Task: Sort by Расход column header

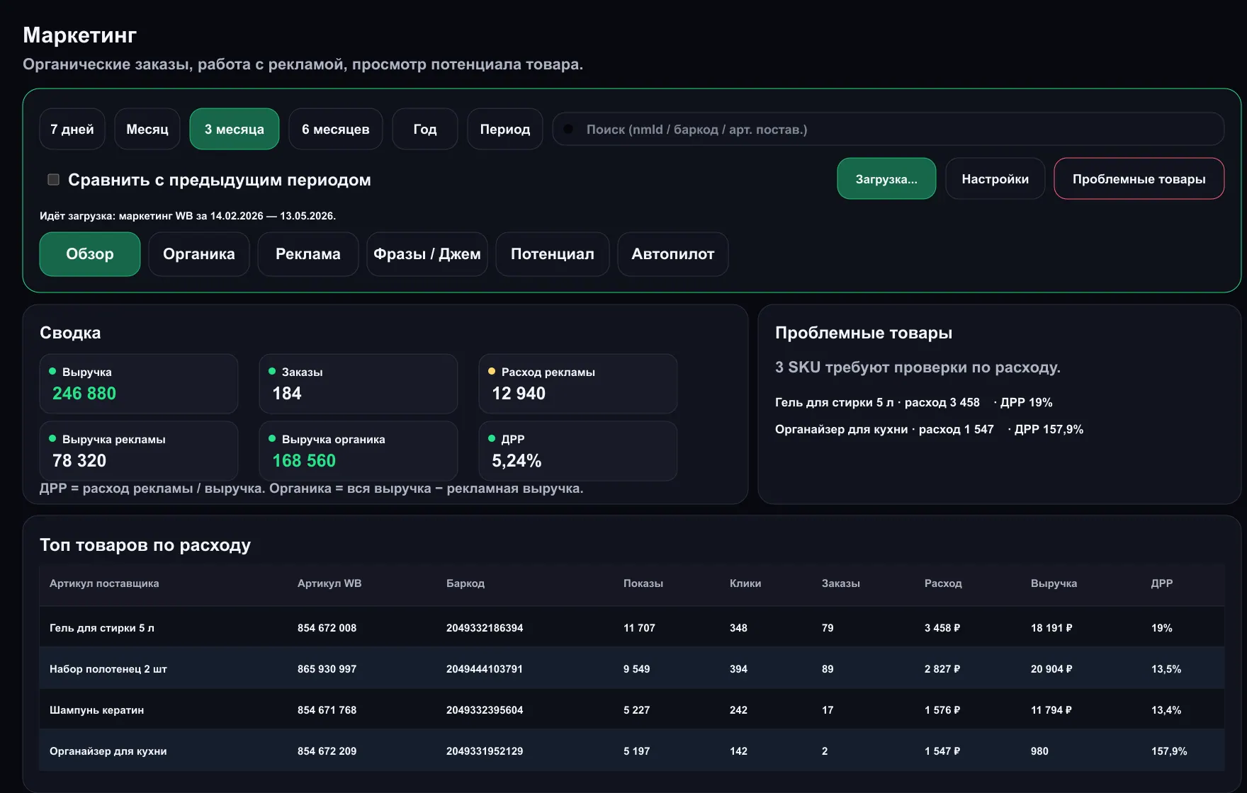Action: pyautogui.click(x=943, y=583)
